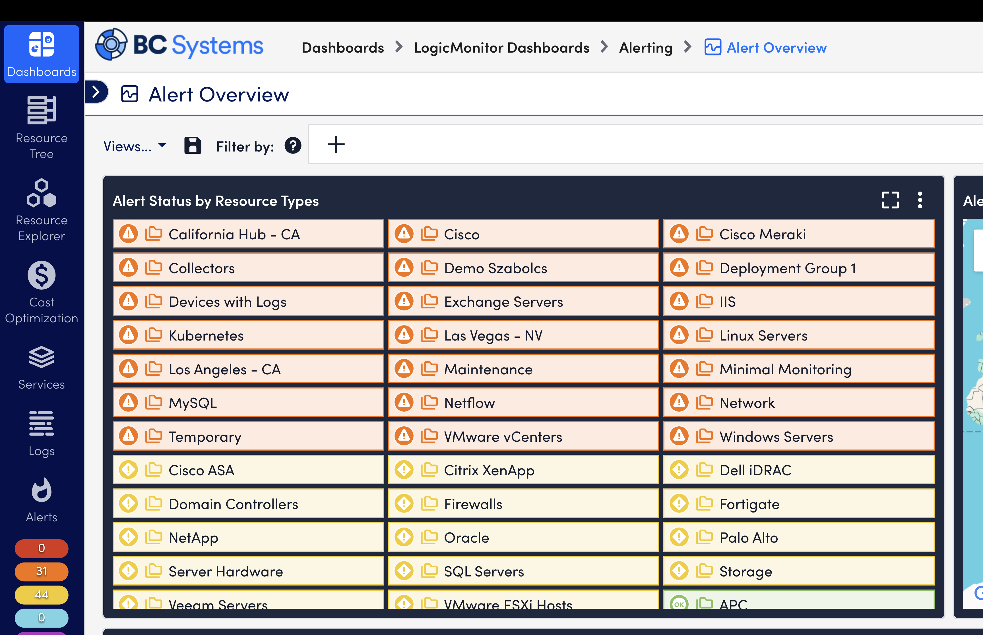Open the Network resource tile

point(799,402)
